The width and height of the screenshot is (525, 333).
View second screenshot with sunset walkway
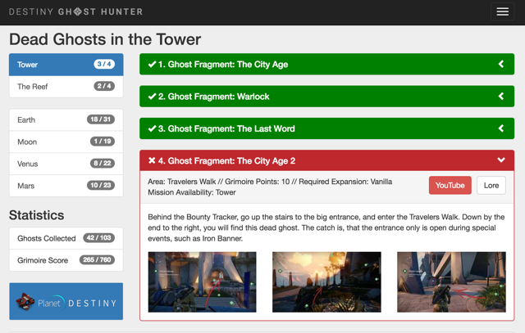[x=326, y=282]
